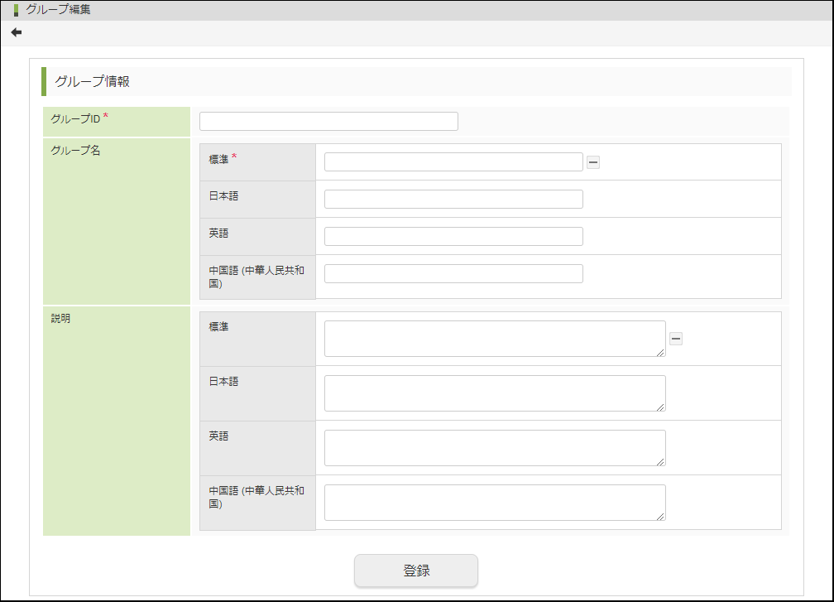Click the 中国語 description resize grip

tap(662, 517)
